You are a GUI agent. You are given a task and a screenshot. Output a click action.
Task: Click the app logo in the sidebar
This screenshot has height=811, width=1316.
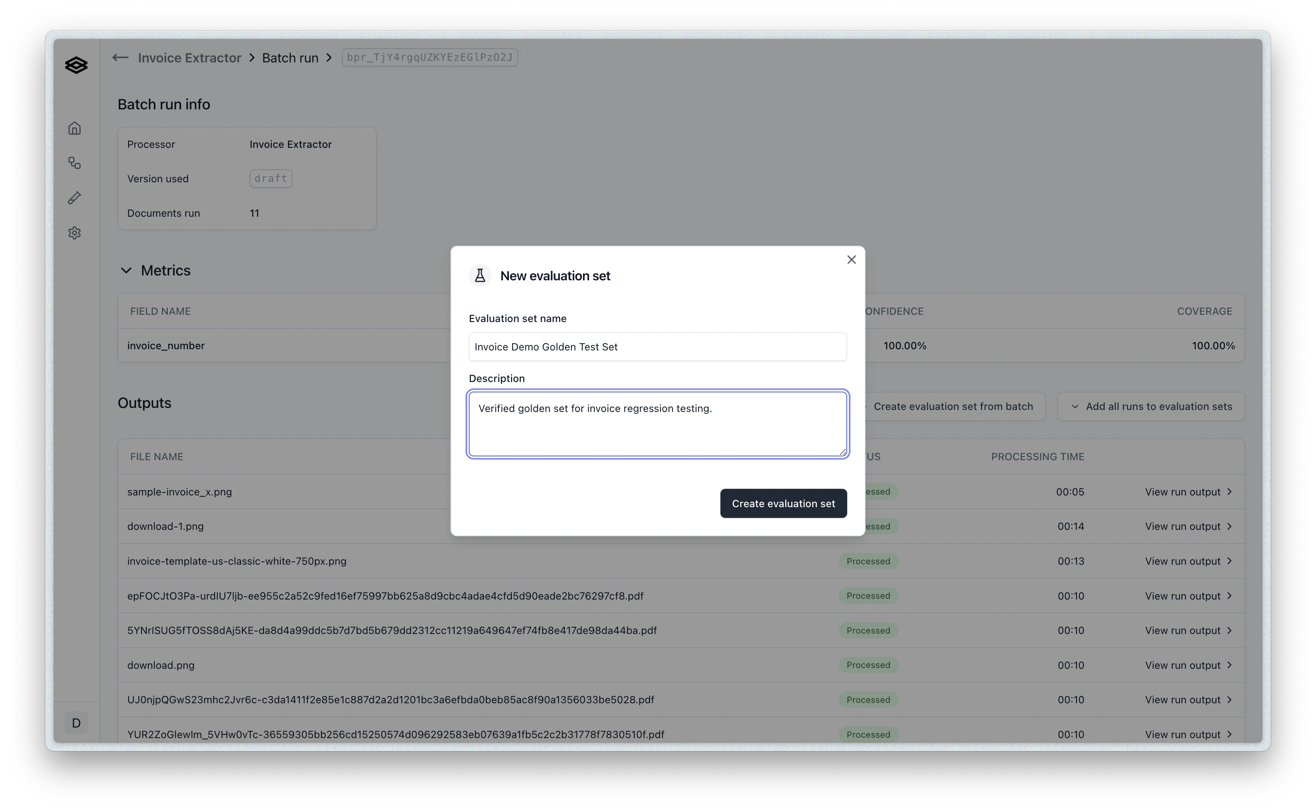pyautogui.click(x=76, y=65)
